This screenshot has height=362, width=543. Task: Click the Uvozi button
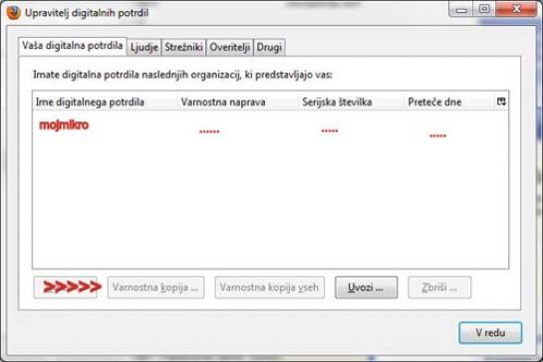click(366, 287)
